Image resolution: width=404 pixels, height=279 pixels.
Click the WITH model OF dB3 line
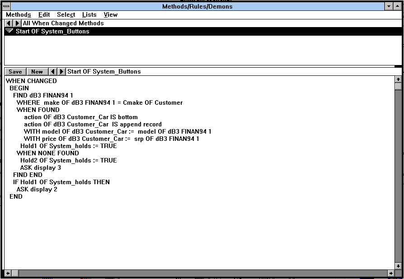click(x=117, y=131)
